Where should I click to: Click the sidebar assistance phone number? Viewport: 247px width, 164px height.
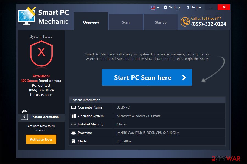tap(41, 90)
